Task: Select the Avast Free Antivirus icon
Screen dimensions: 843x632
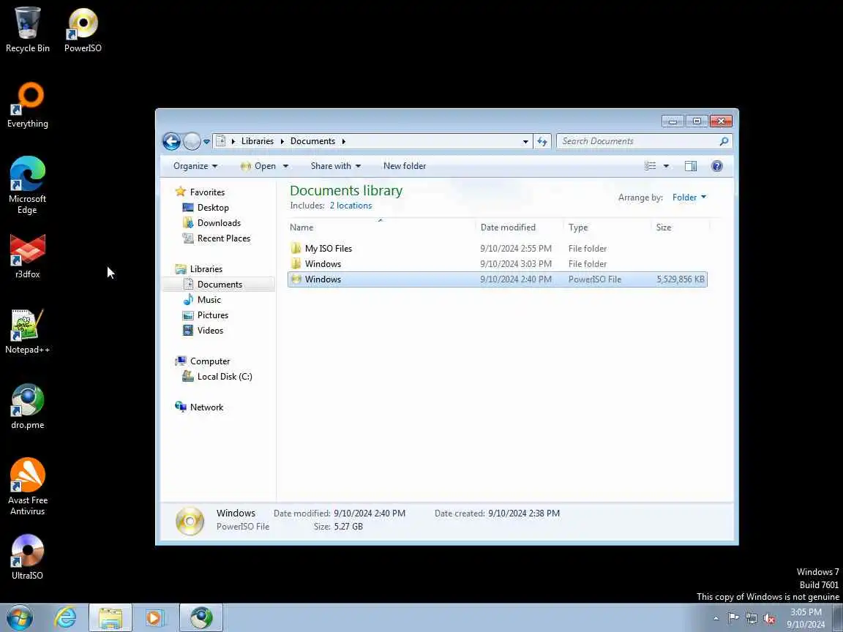Action: (27, 486)
